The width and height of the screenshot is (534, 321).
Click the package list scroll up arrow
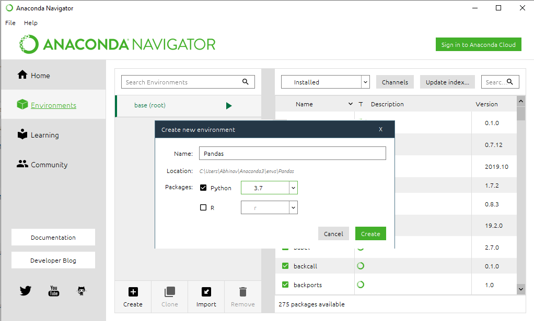(521, 101)
